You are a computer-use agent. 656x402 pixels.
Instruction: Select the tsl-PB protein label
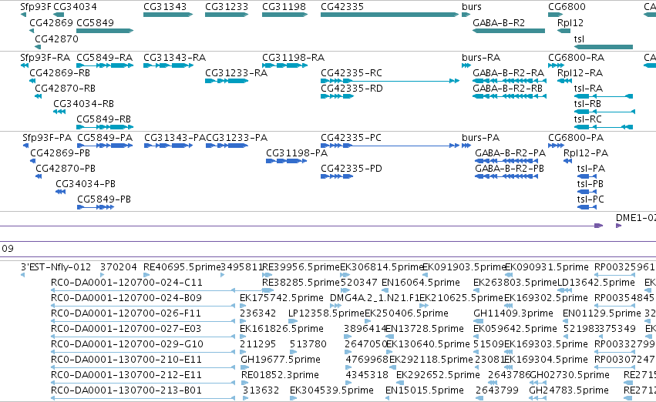click(x=590, y=184)
